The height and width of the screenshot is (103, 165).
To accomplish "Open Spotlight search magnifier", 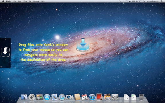I will pos(162,1).
